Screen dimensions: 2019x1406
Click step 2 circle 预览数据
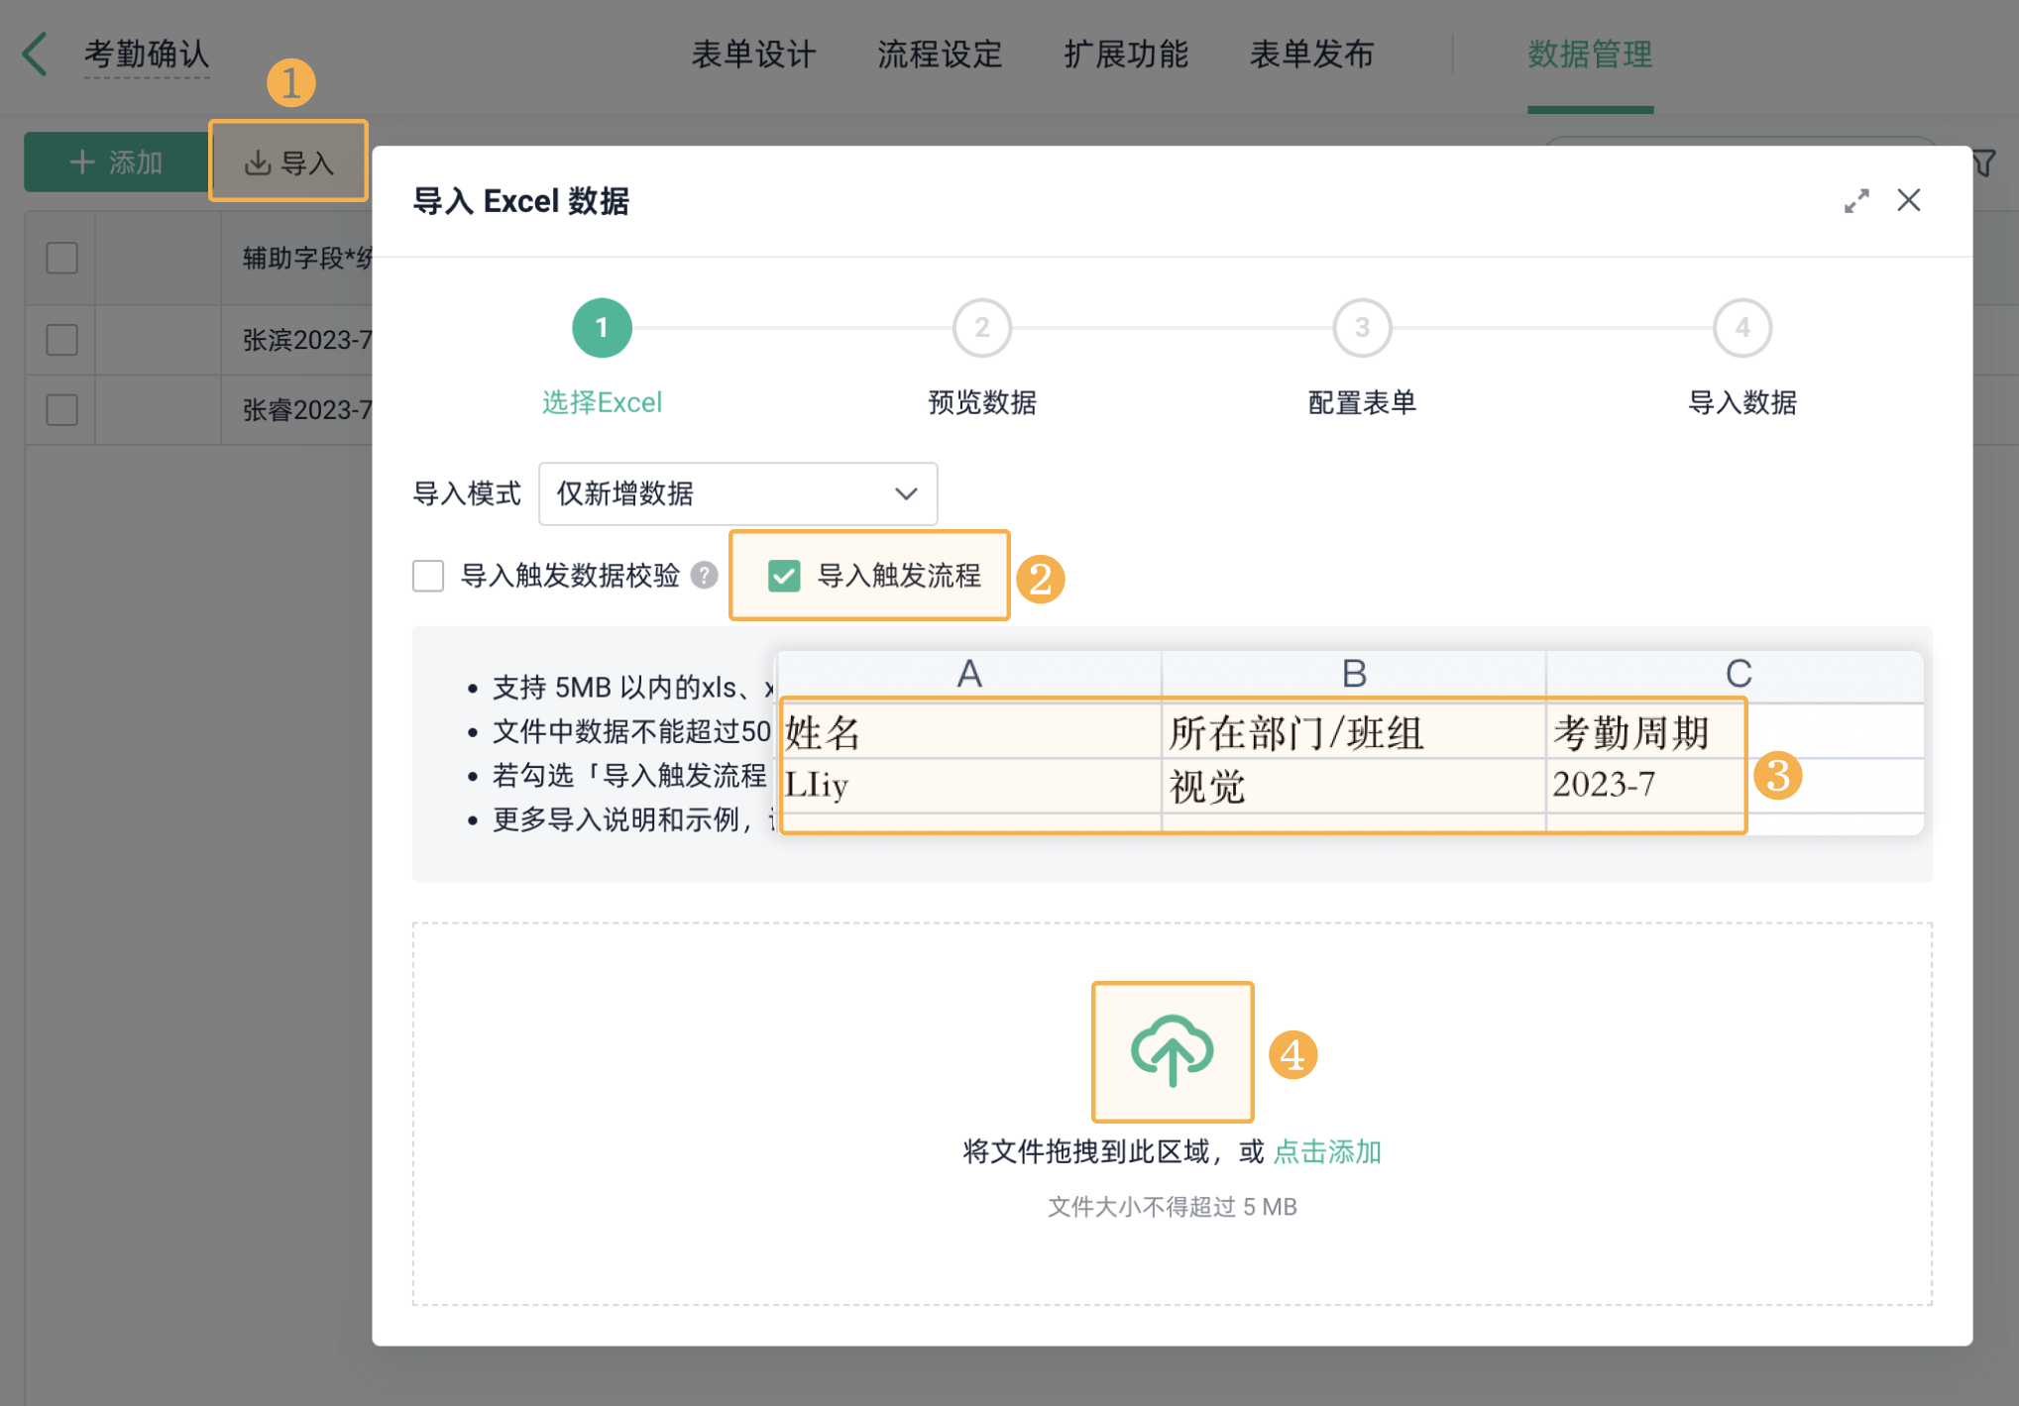[x=982, y=328]
